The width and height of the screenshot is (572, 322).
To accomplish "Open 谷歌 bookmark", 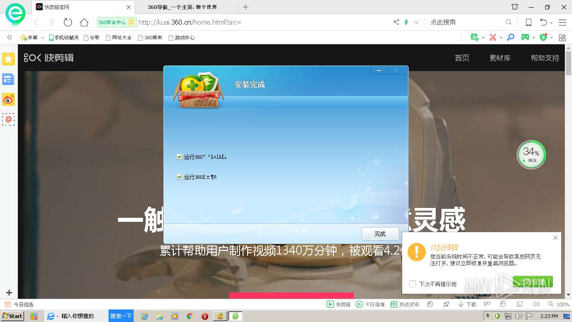I will click(92, 38).
